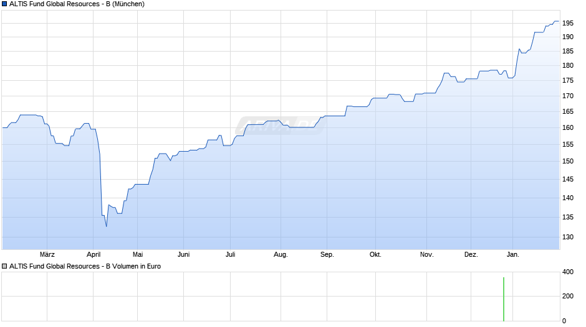Click the 150 price axis value
The width and height of the screenshot is (586, 327).
(x=568, y=162)
